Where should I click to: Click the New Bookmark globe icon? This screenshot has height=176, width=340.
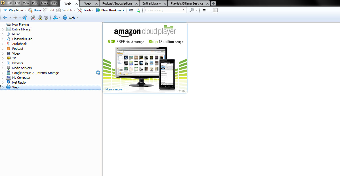98,10
